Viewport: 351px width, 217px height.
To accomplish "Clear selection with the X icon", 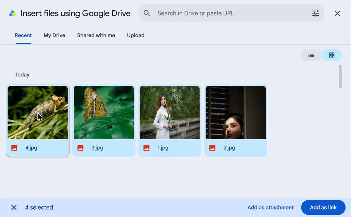I will point(14,208).
